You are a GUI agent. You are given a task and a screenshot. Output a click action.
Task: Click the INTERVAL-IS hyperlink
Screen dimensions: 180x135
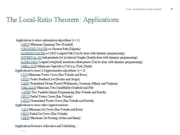(31, 57)
